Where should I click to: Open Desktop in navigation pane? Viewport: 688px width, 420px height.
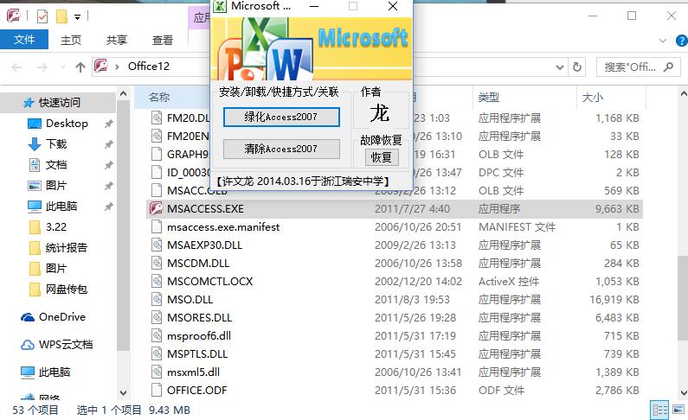[x=67, y=124]
